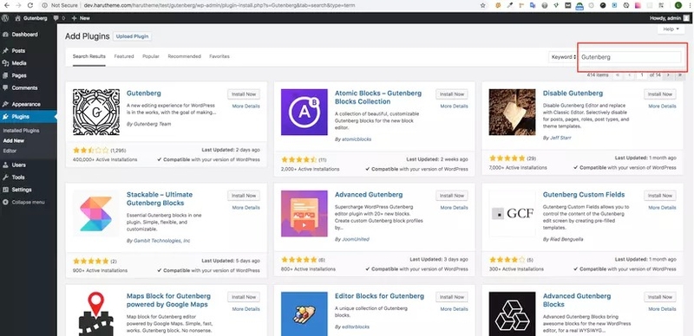Open Installed Plugins submenu item
Screen dimensions: 694x336
pyautogui.click(x=21, y=131)
